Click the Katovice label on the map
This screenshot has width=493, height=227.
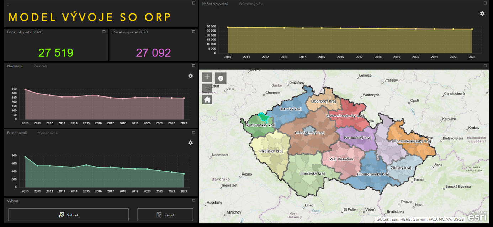(449, 119)
